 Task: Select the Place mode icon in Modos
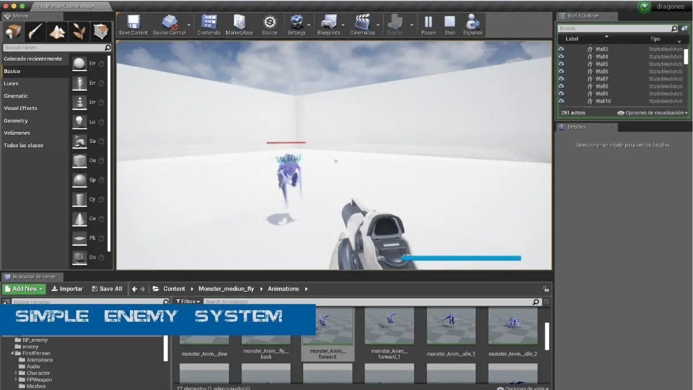click(13, 32)
